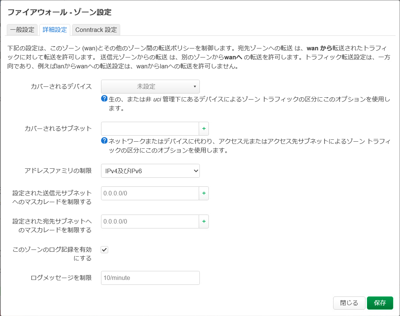This screenshot has width=400, height=316.
Task: Expand アドレスファミリの制限 IPv4及びIPv6 select
Action: (150, 171)
